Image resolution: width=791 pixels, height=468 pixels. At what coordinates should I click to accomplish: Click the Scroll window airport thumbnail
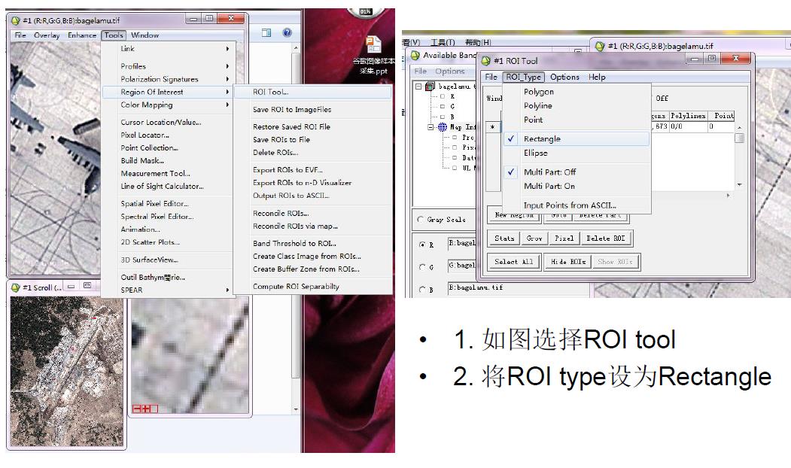[66, 371]
